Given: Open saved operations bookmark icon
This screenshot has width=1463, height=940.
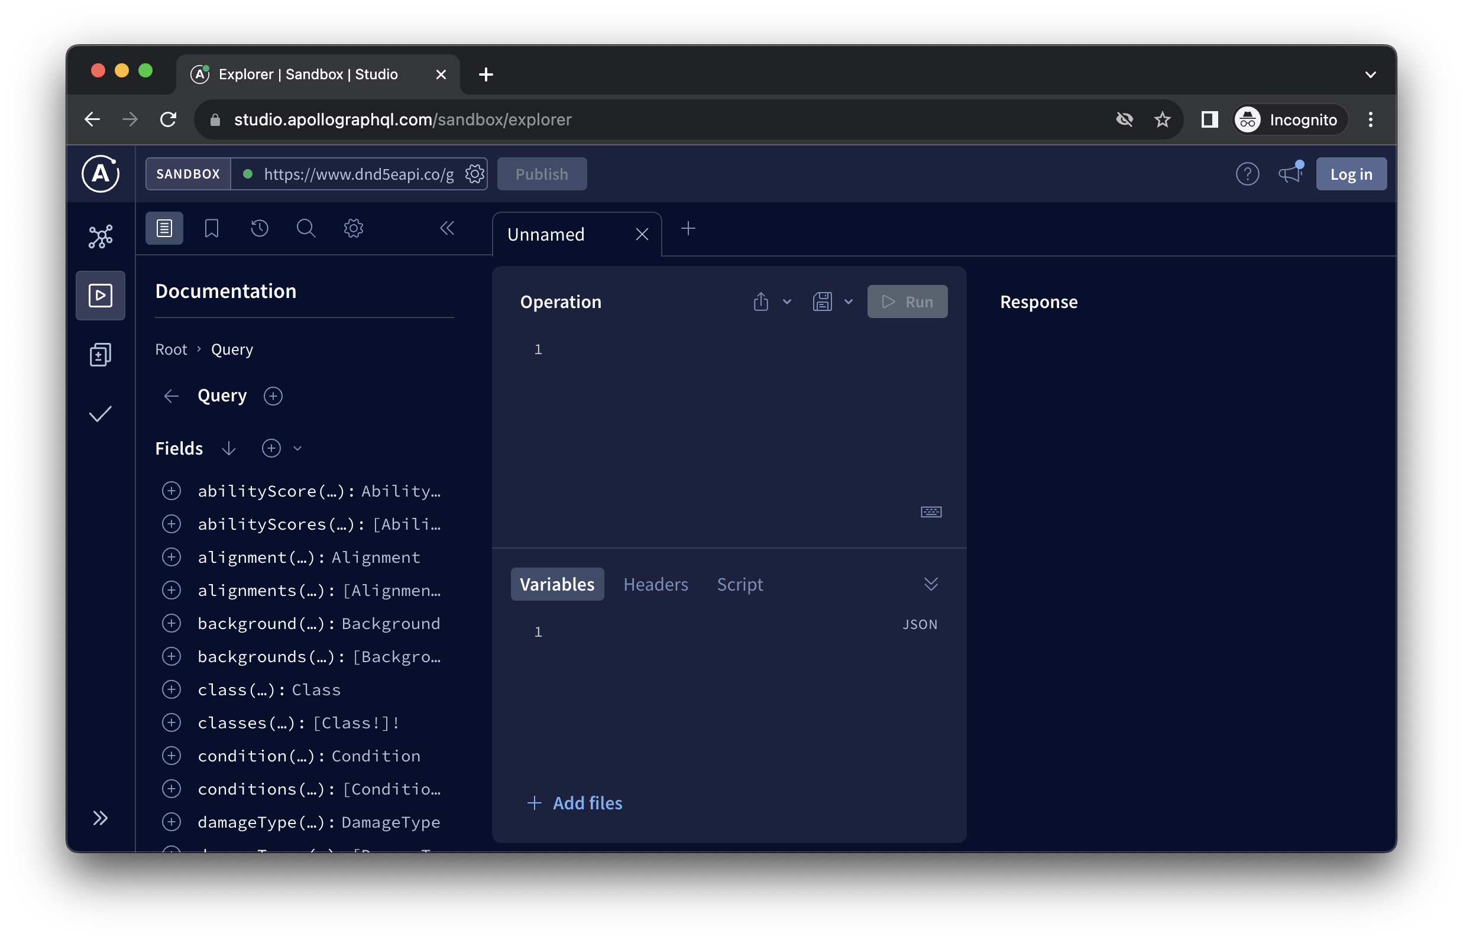Looking at the screenshot, I should (x=211, y=228).
